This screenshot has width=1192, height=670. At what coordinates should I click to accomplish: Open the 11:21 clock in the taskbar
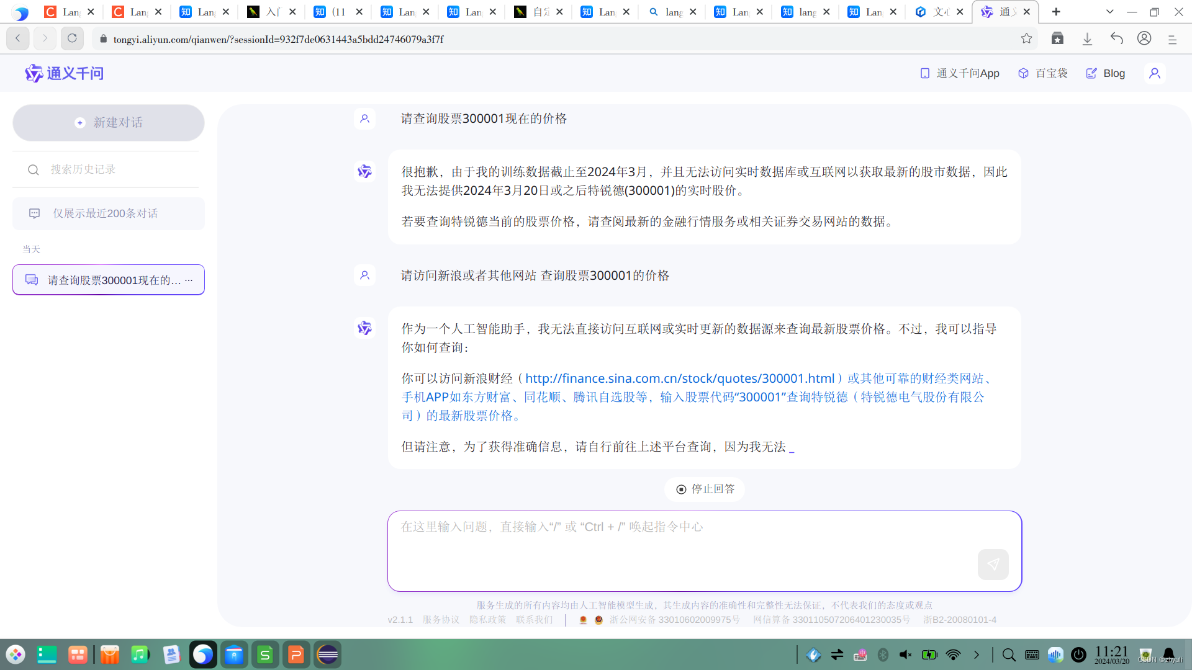pos(1111,654)
